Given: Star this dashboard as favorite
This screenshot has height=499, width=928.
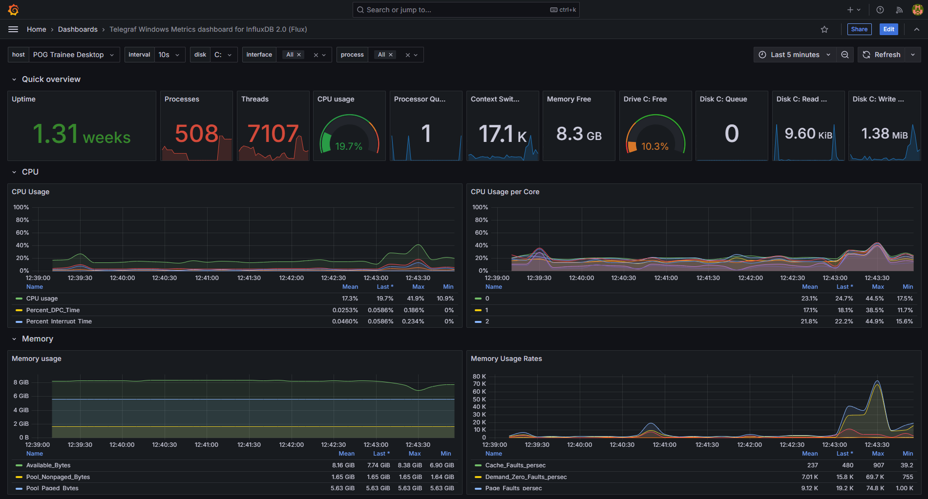Looking at the screenshot, I should [x=824, y=29].
